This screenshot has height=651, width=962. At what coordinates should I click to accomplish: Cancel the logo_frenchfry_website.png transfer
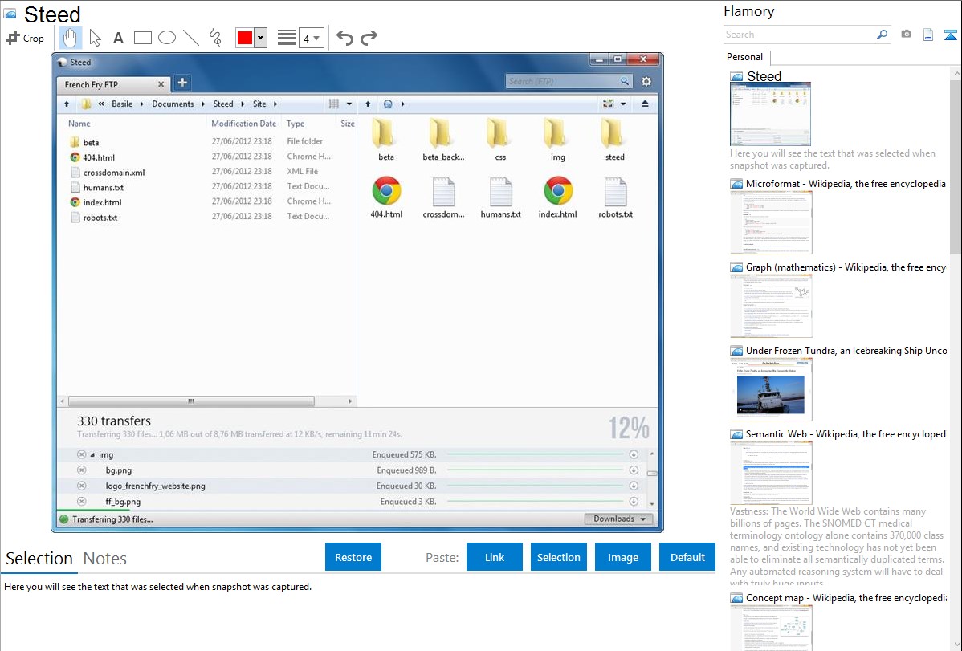82,486
